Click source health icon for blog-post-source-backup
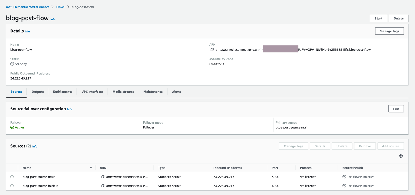 pyautogui.click(x=344, y=186)
